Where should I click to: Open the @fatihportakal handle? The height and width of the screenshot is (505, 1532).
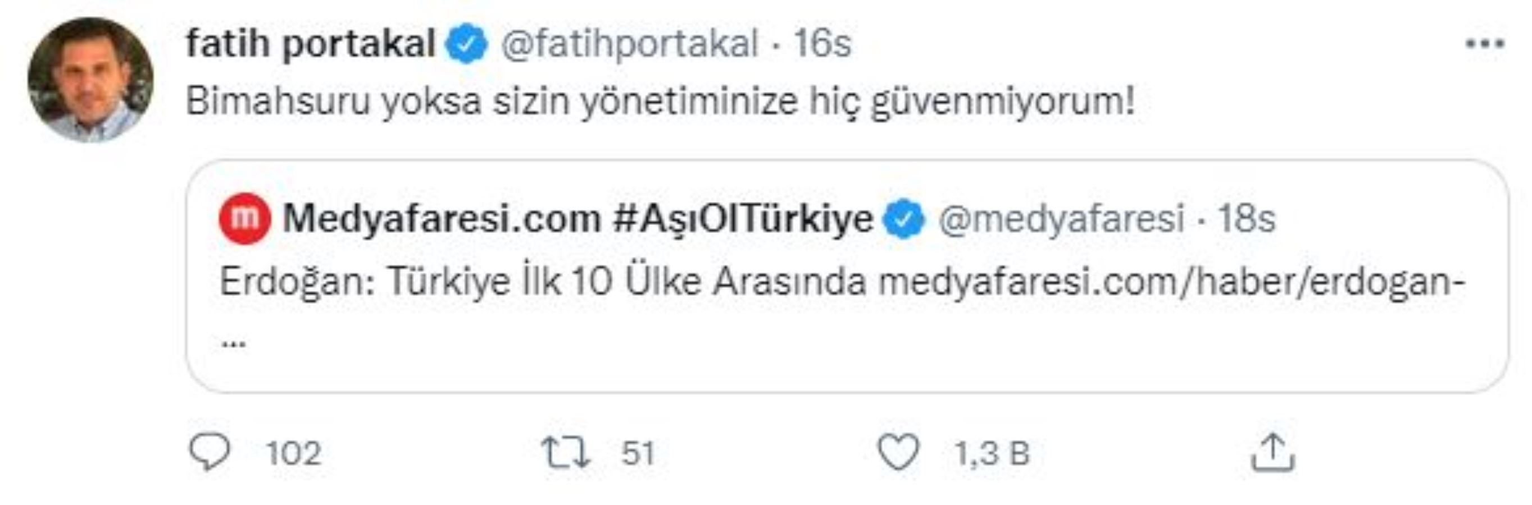(x=629, y=44)
